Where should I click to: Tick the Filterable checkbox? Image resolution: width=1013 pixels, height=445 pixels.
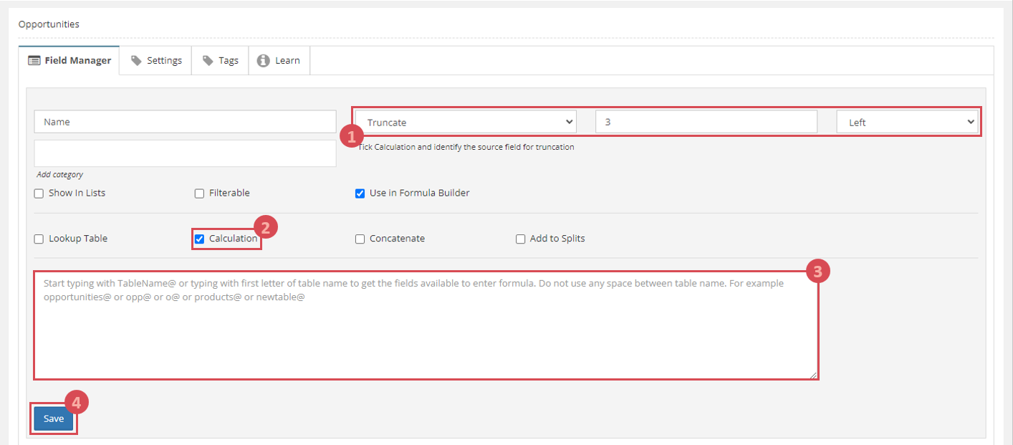200,193
